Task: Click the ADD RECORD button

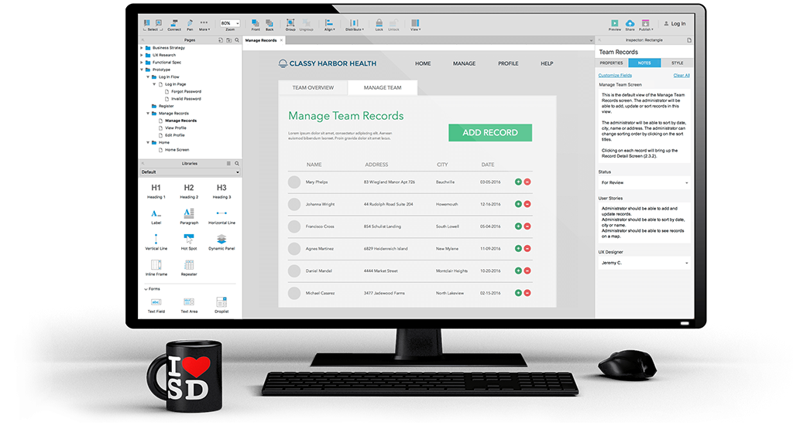Action: [x=490, y=133]
